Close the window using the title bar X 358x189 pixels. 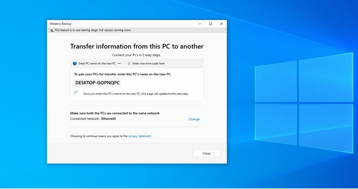[221, 24]
